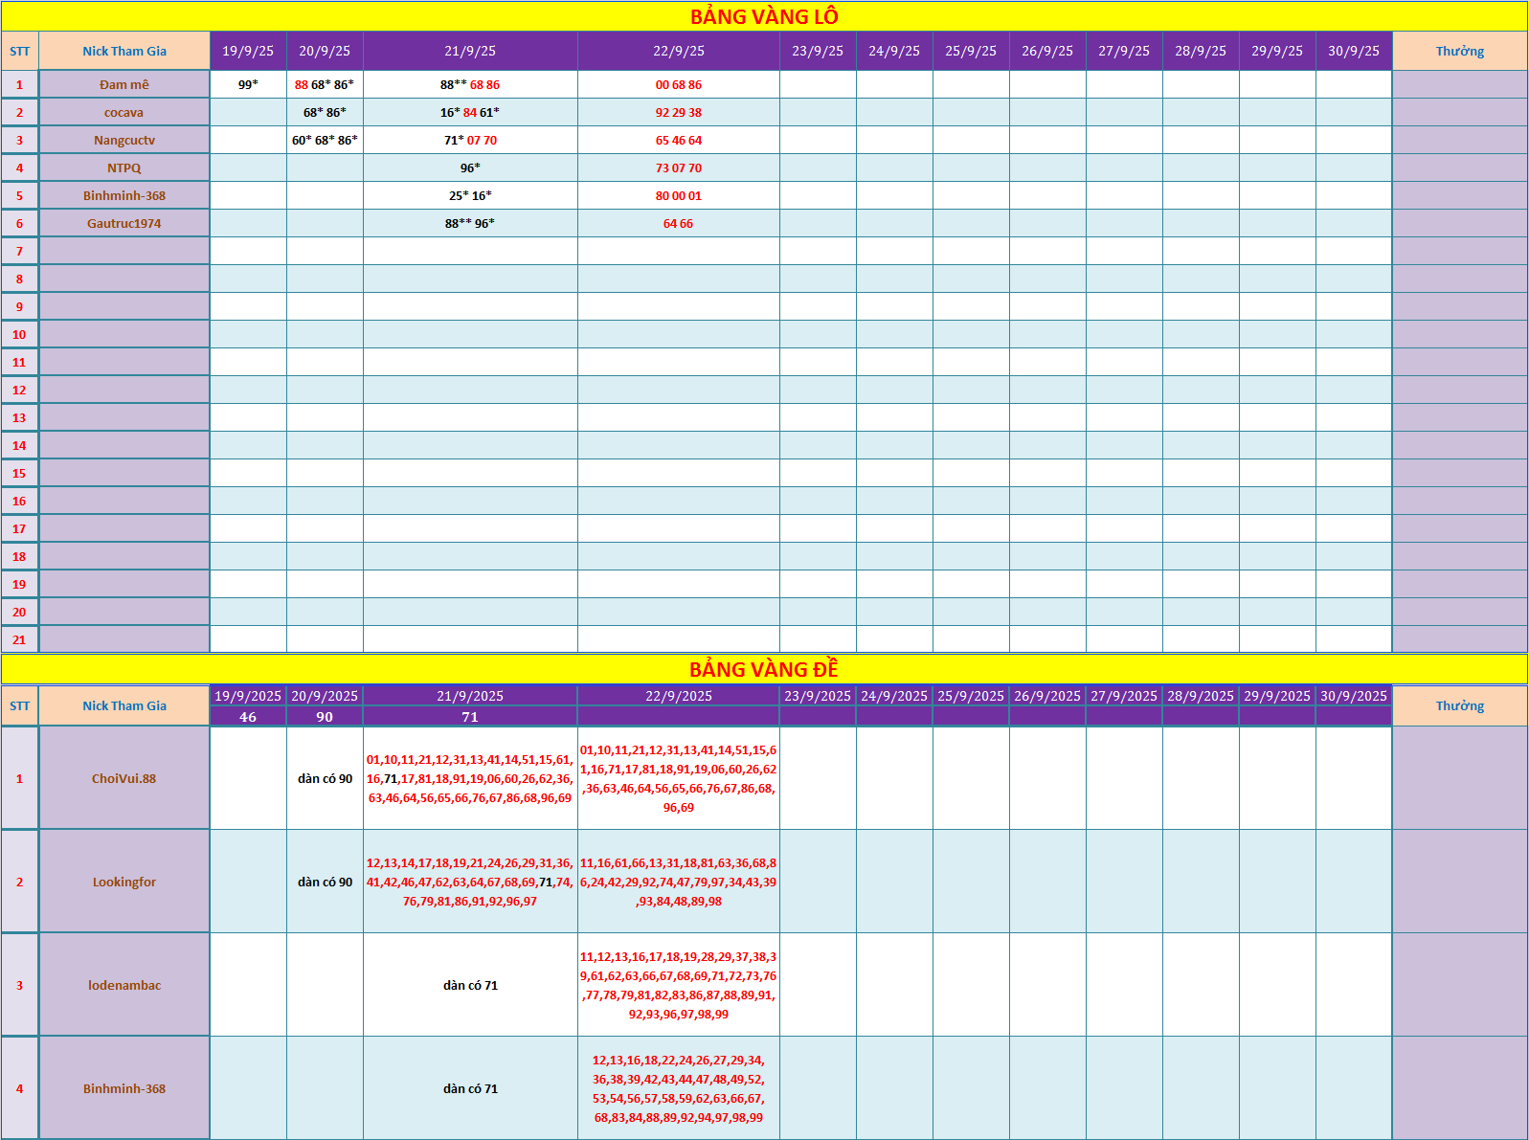Select the "ChoiVui.88" nickname cell
This screenshot has height=1140, width=1529.
tap(124, 778)
